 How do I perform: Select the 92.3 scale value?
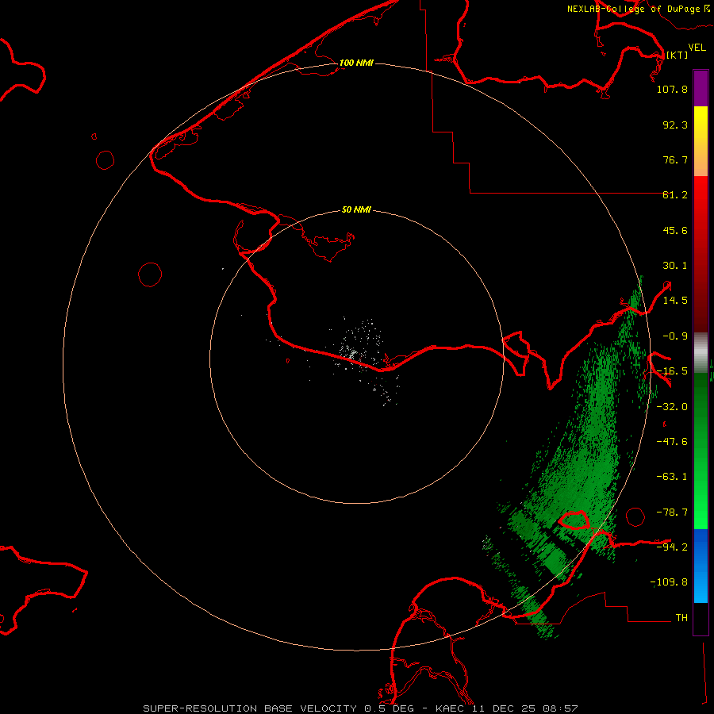coord(675,125)
